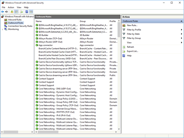
Task: Click enabled icon of Core Networking - IPv6 (IPv6-Out)
Action: pyautogui.click(x=37, y=115)
